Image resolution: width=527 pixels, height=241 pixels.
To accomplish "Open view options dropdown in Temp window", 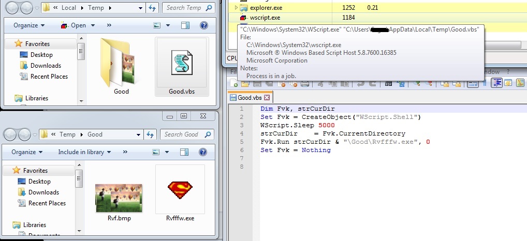I will (x=168, y=25).
